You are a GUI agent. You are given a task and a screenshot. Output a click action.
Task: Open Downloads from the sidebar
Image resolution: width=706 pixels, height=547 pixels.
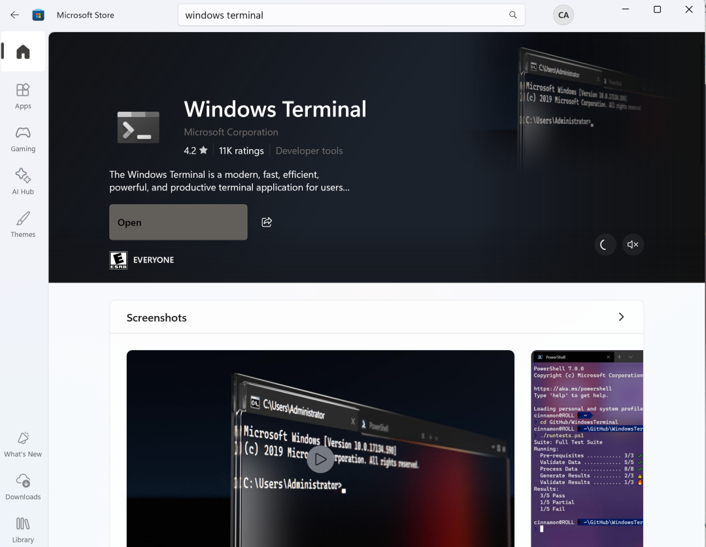[x=23, y=487]
